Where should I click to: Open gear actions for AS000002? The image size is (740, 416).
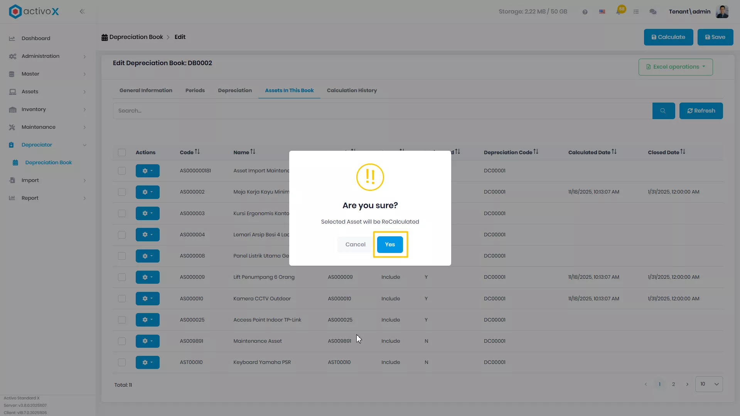tap(147, 192)
